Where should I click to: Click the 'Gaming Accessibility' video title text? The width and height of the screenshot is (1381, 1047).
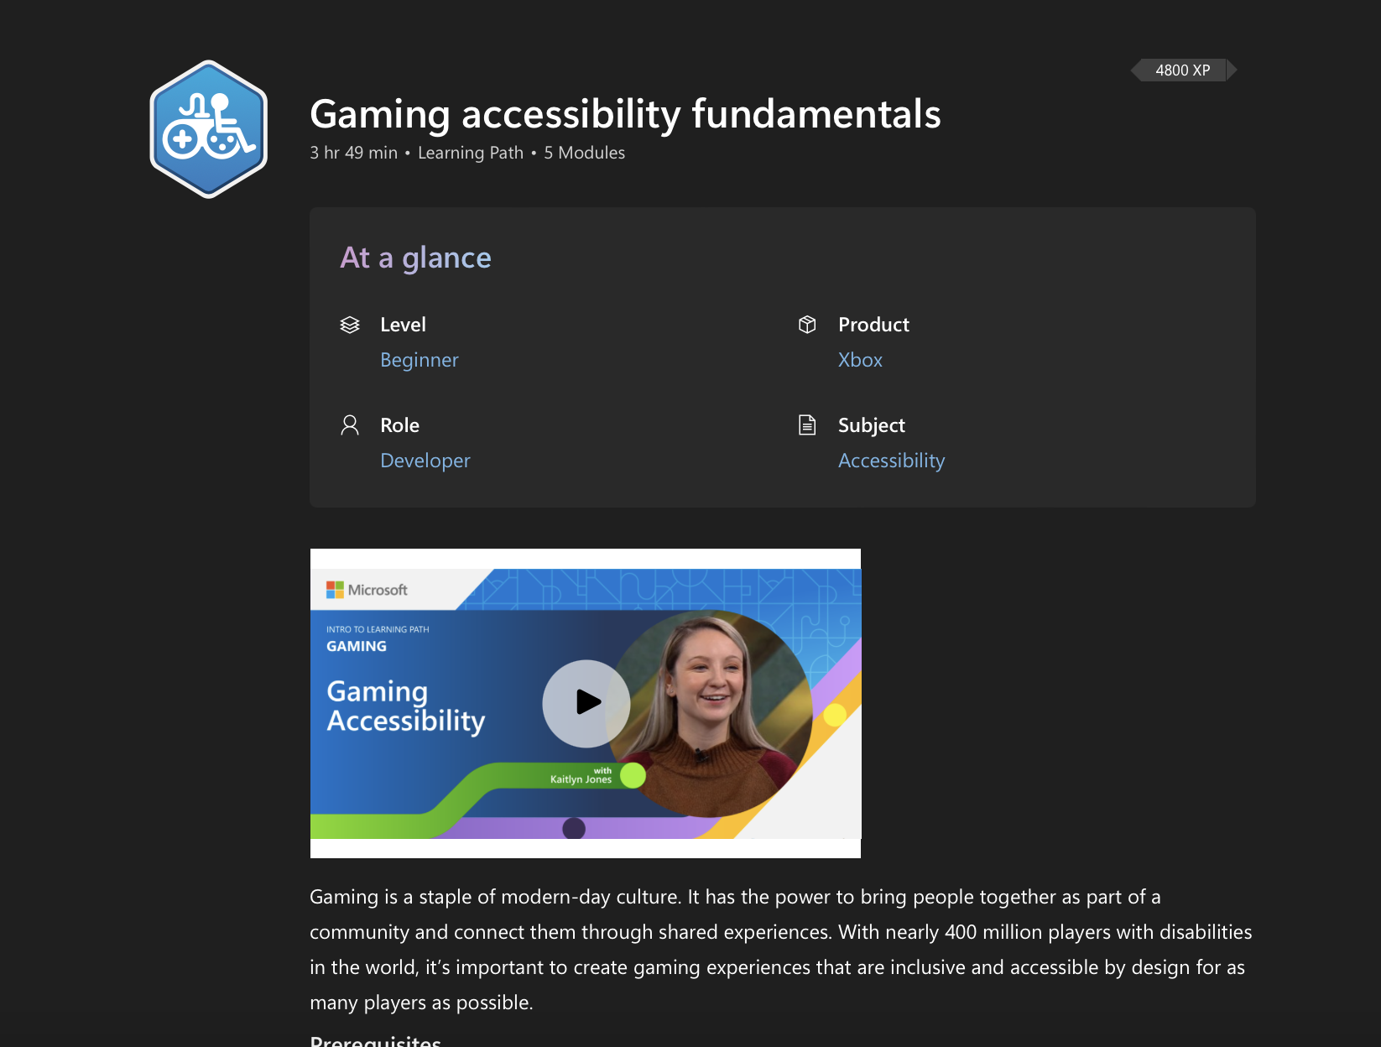click(x=406, y=706)
